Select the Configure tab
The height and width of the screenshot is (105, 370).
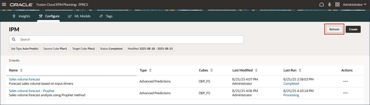point(49,16)
